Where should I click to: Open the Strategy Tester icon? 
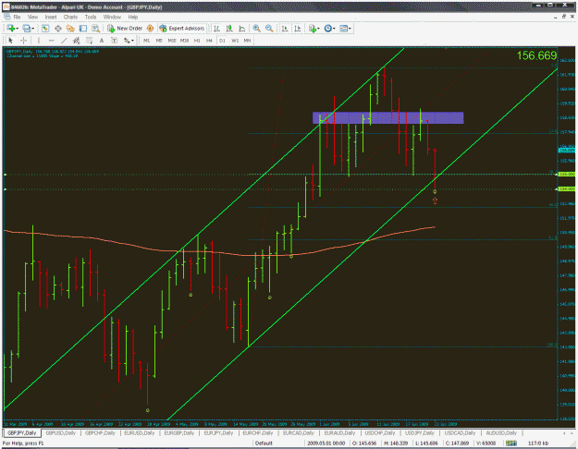[95, 29]
